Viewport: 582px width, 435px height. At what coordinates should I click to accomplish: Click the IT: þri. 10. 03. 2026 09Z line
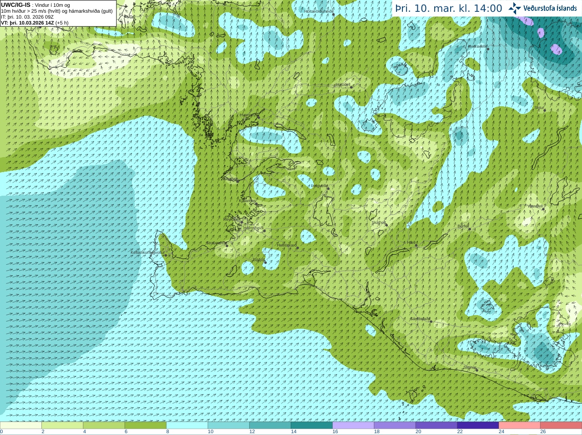(27, 17)
